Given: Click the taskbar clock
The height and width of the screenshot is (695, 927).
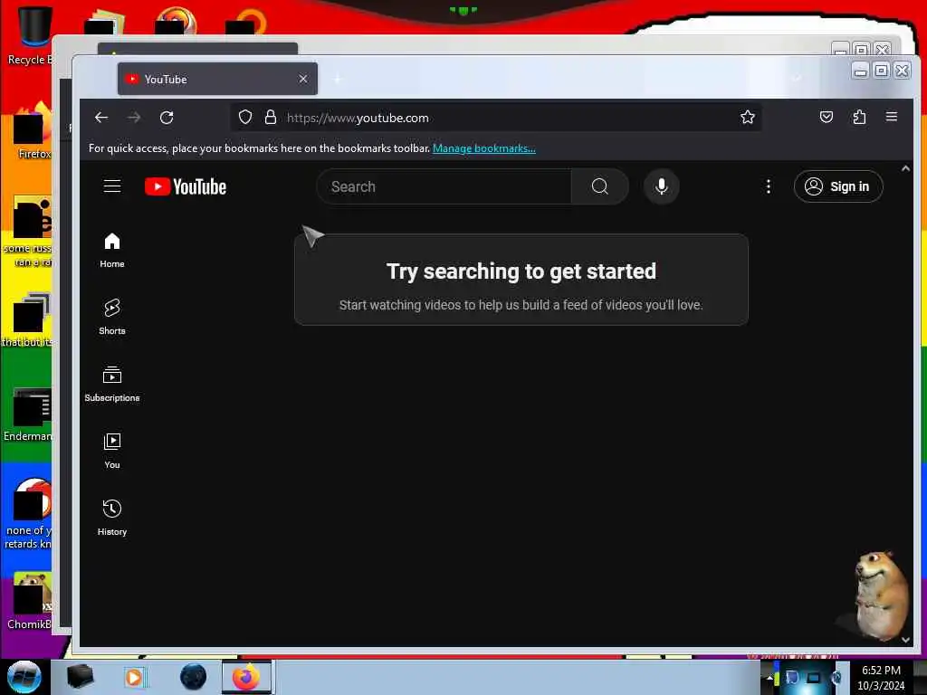Looking at the screenshot, I should tap(881, 678).
